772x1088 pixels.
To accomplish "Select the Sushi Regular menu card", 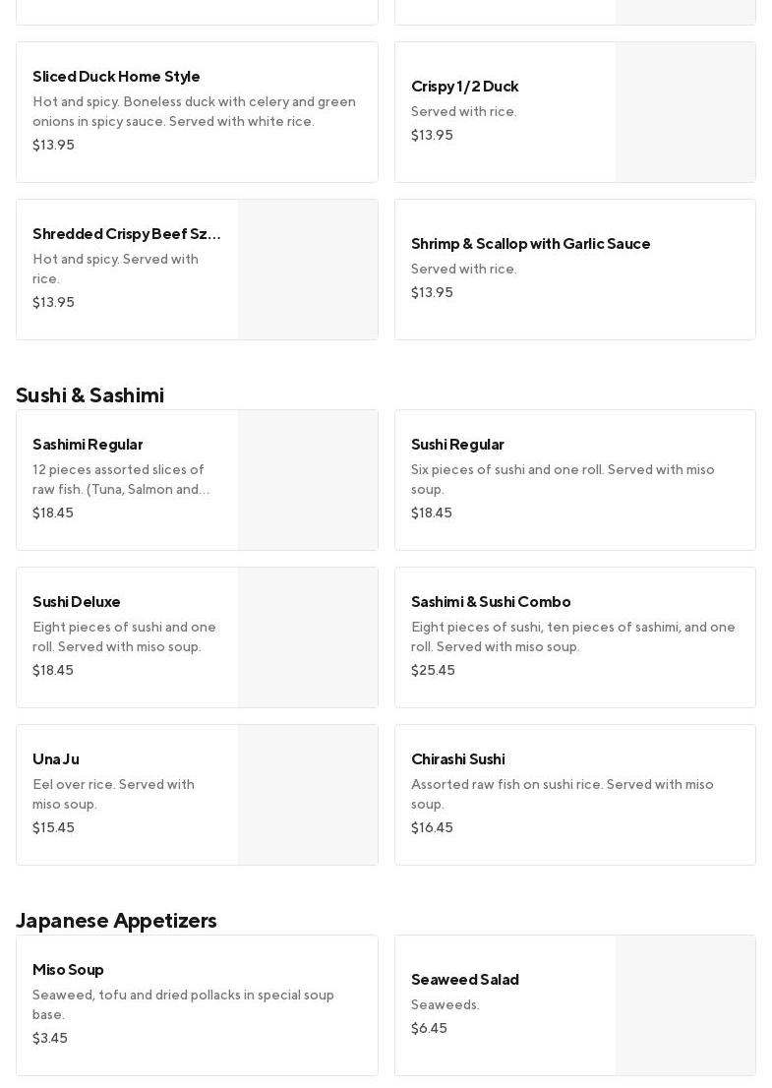I will pos(574,480).
